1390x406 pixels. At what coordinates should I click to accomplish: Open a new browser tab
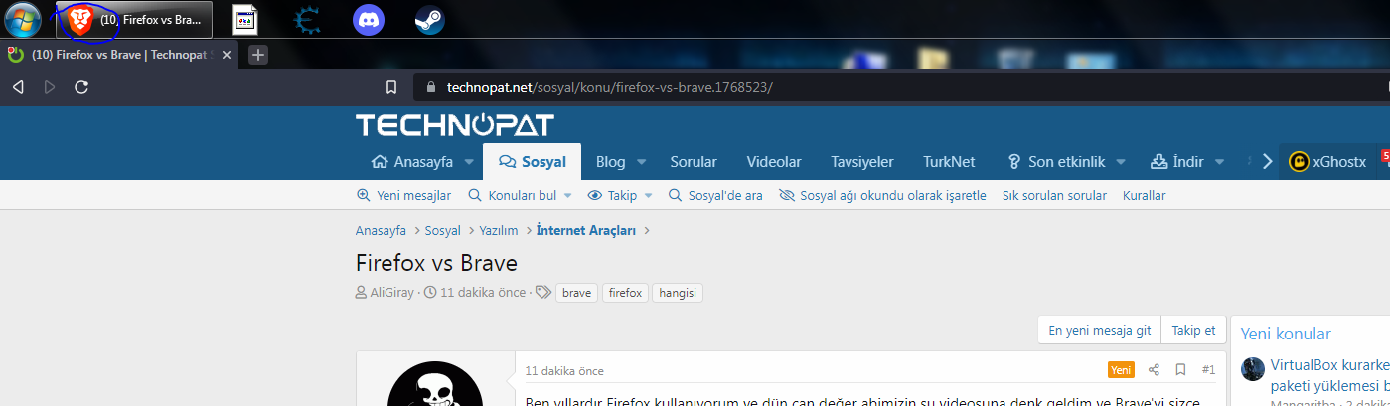point(258,55)
